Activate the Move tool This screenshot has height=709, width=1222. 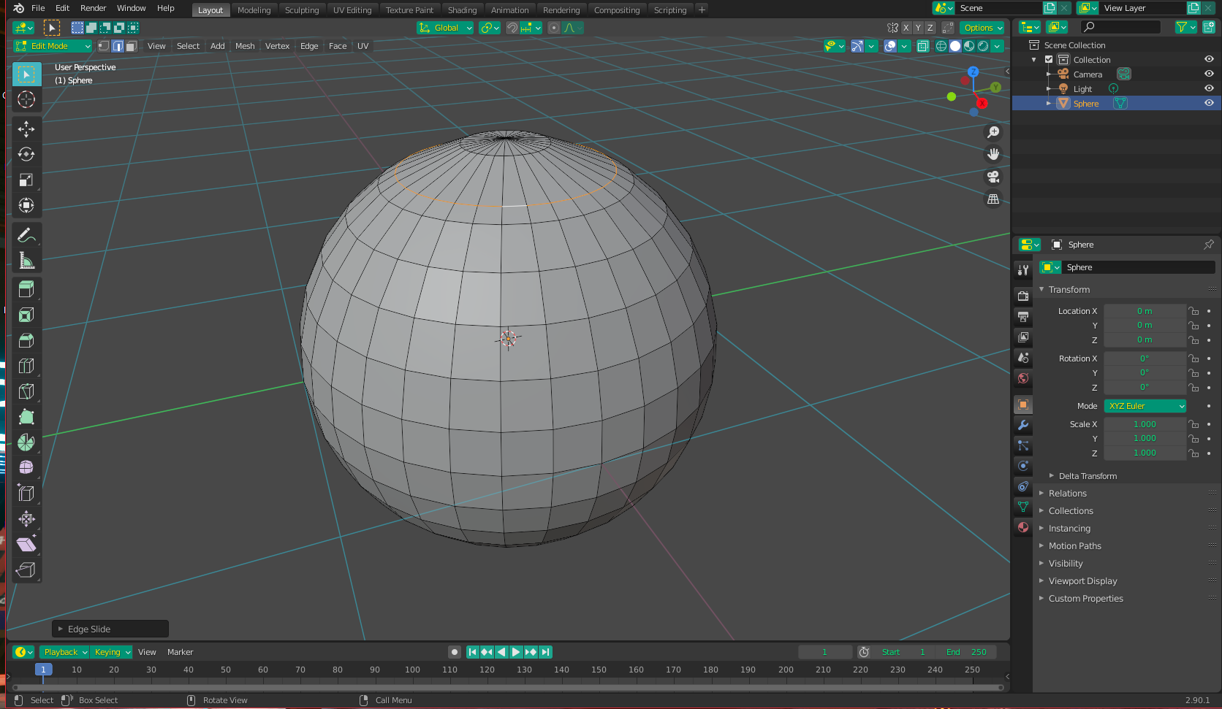tap(26, 129)
